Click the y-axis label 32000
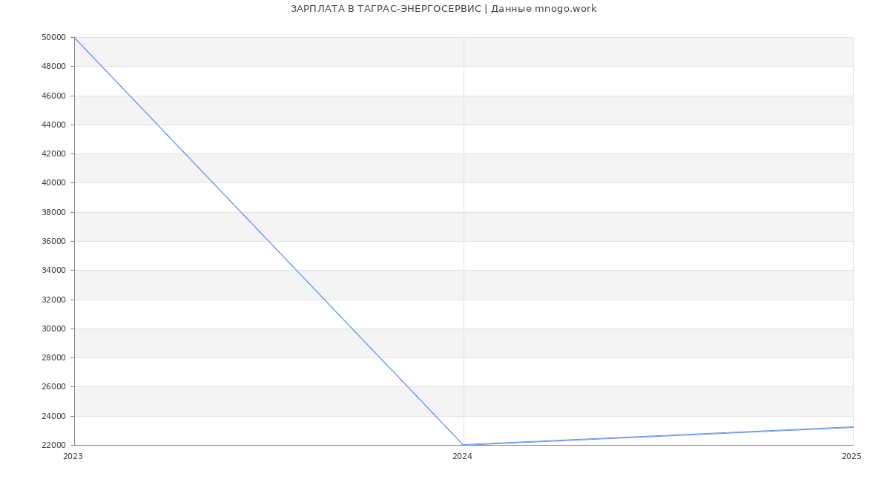Viewport: 890px width, 482px height. click(54, 300)
